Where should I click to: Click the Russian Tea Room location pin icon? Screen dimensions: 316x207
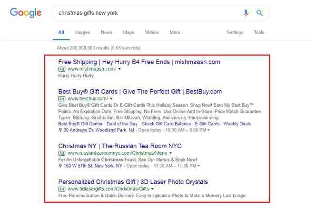click(60, 166)
